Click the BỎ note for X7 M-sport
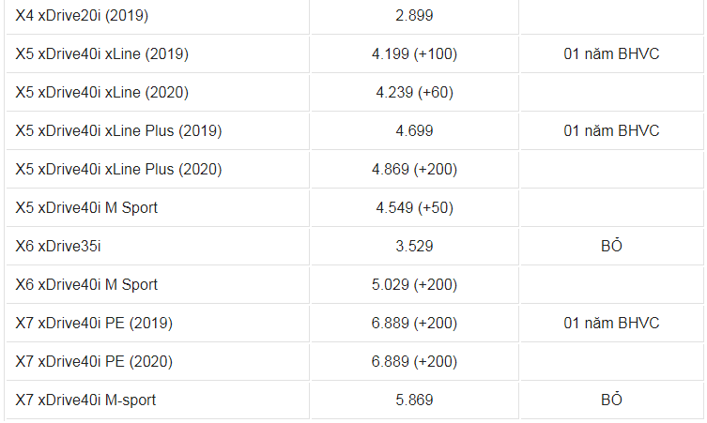Viewport: 707px width, 423px height. pyautogui.click(x=611, y=400)
